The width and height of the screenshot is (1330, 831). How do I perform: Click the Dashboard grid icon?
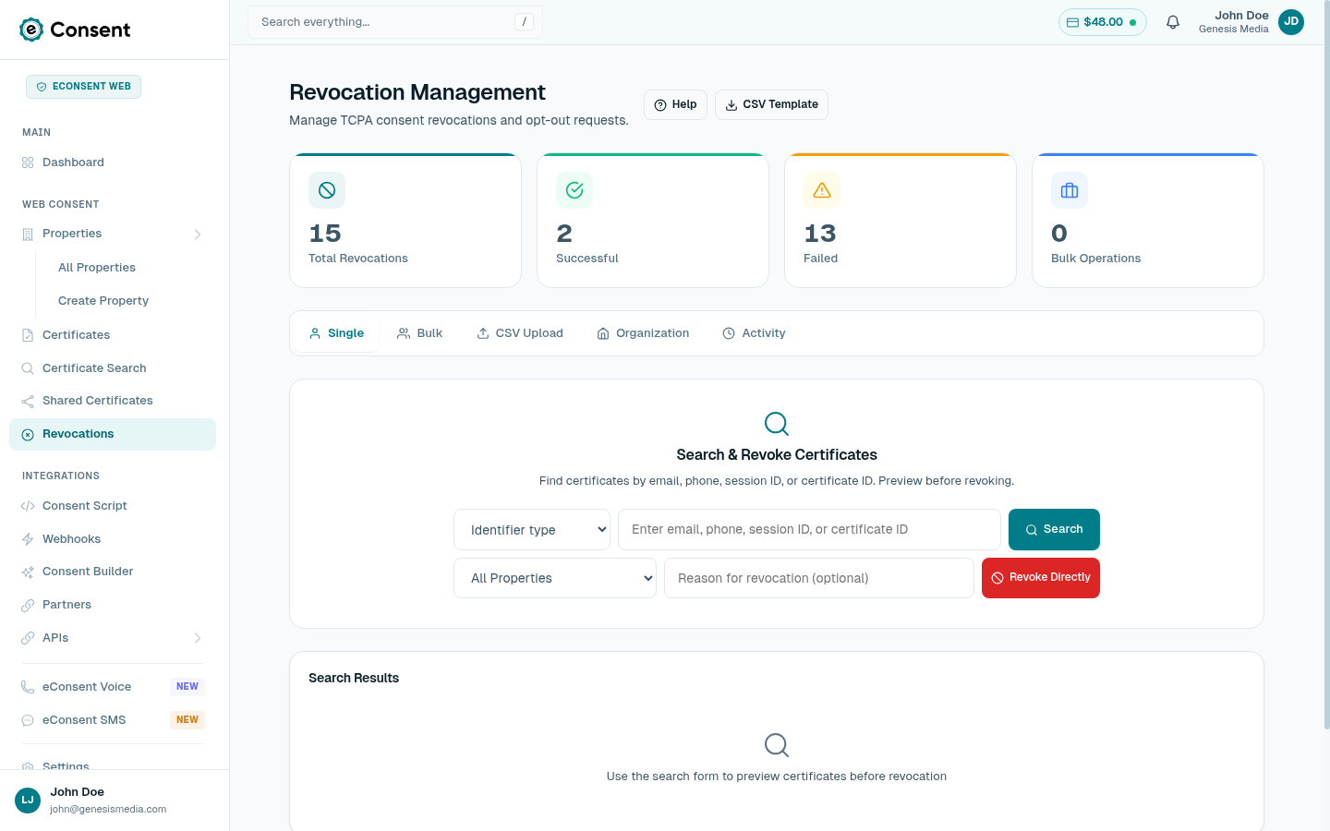coord(28,163)
